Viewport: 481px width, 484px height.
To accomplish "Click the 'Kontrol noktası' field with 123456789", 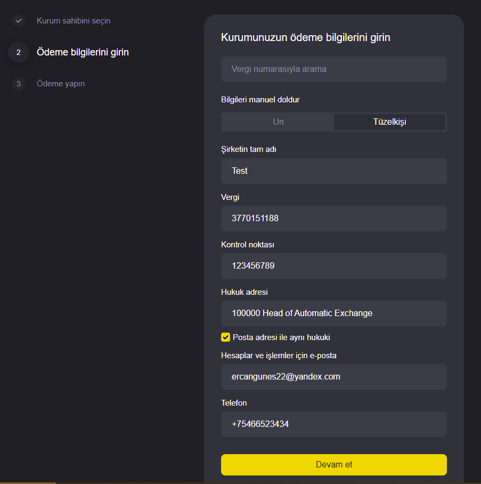I will (x=334, y=266).
